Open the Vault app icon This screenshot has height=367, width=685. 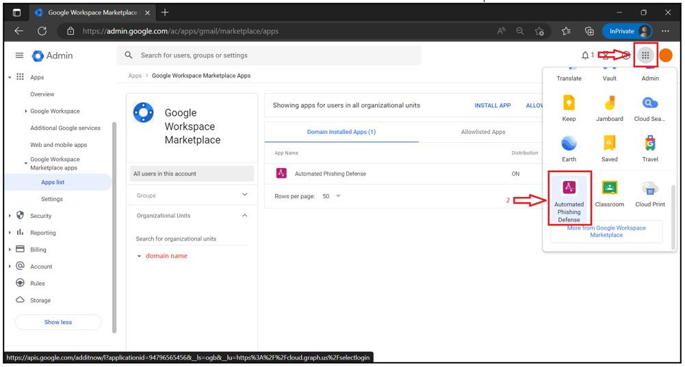tap(610, 74)
